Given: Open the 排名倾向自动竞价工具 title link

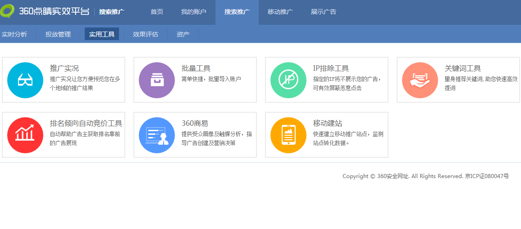Looking at the screenshot, I should pos(86,124).
